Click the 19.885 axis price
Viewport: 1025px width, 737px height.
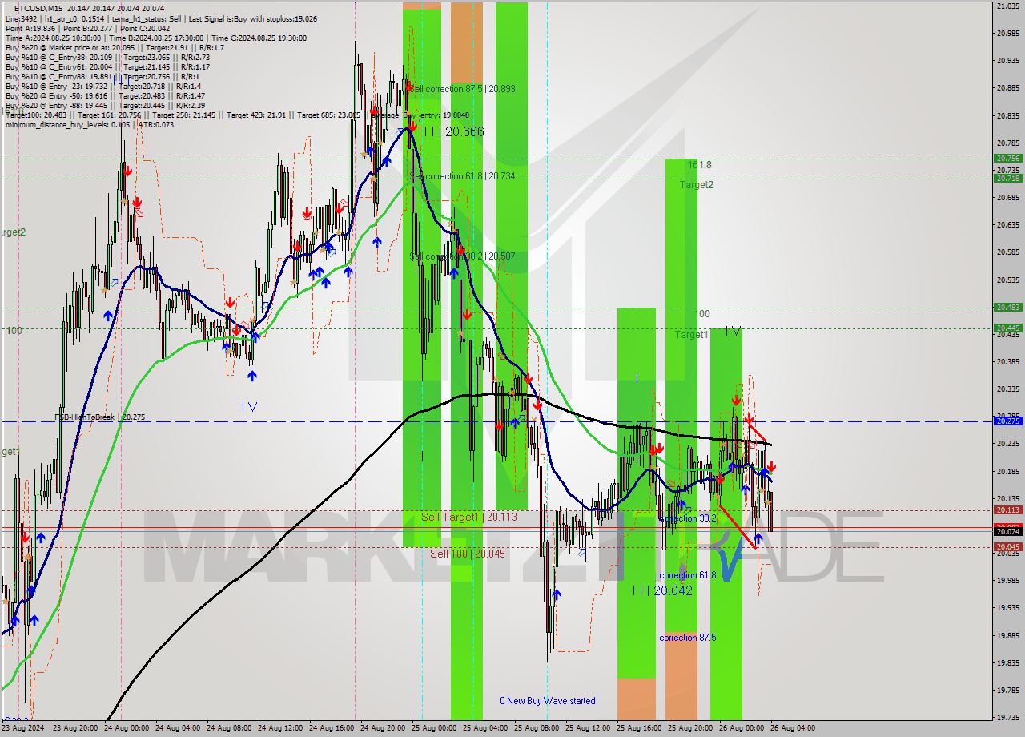point(1007,636)
